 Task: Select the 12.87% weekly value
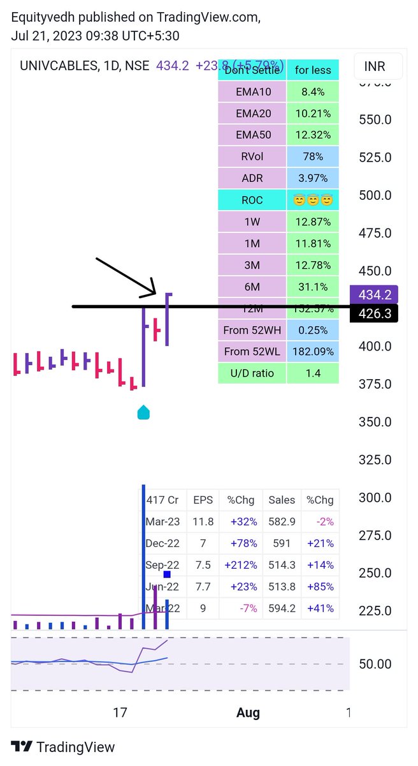pyautogui.click(x=313, y=222)
